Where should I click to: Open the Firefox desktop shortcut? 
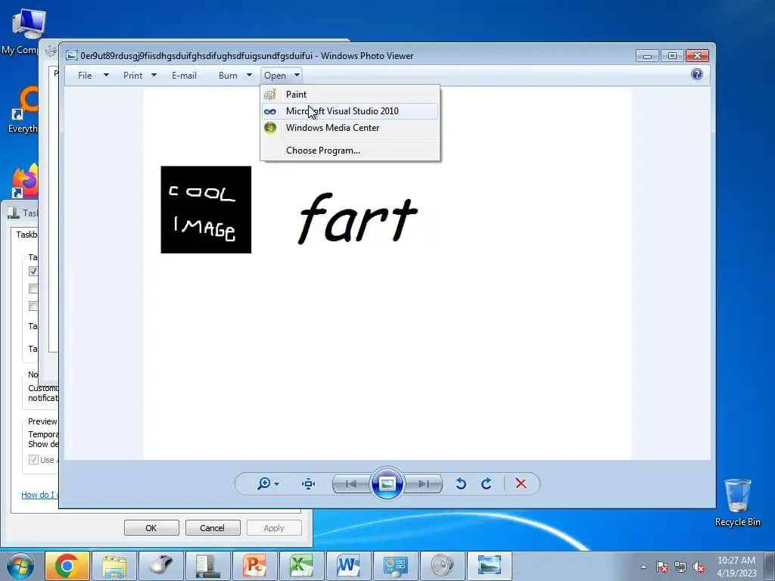[x=25, y=180]
